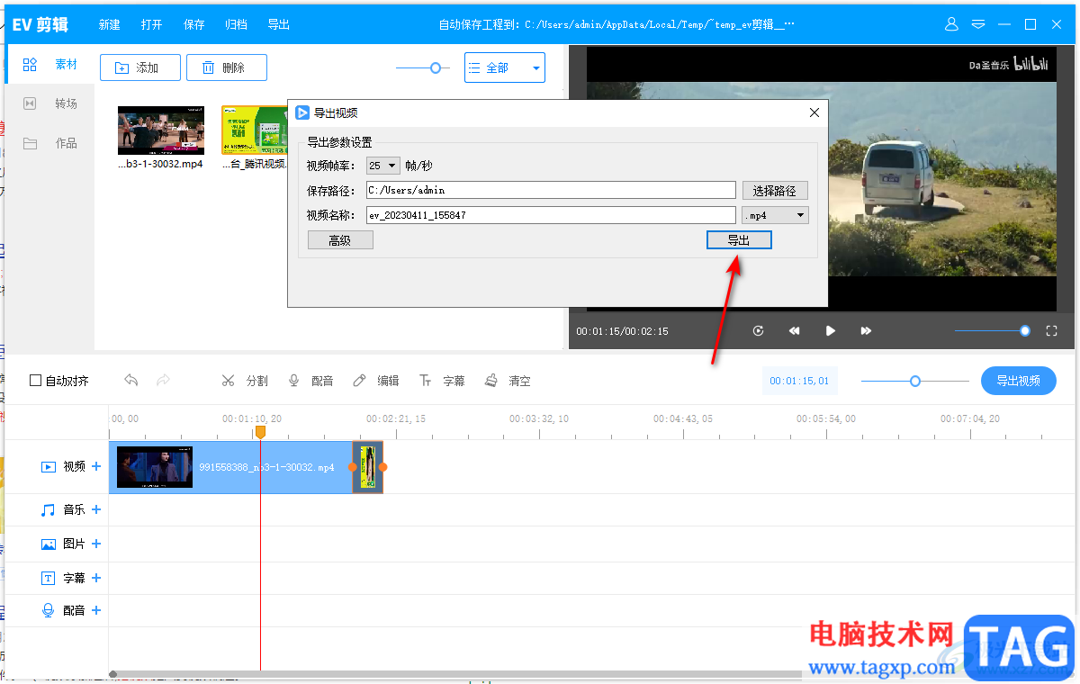
Task: Click the 导出 button in dialog
Action: (x=739, y=240)
